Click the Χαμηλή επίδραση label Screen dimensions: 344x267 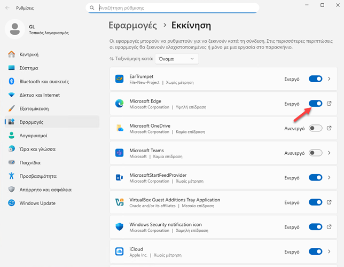pyautogui.click(x=192, y=231)
